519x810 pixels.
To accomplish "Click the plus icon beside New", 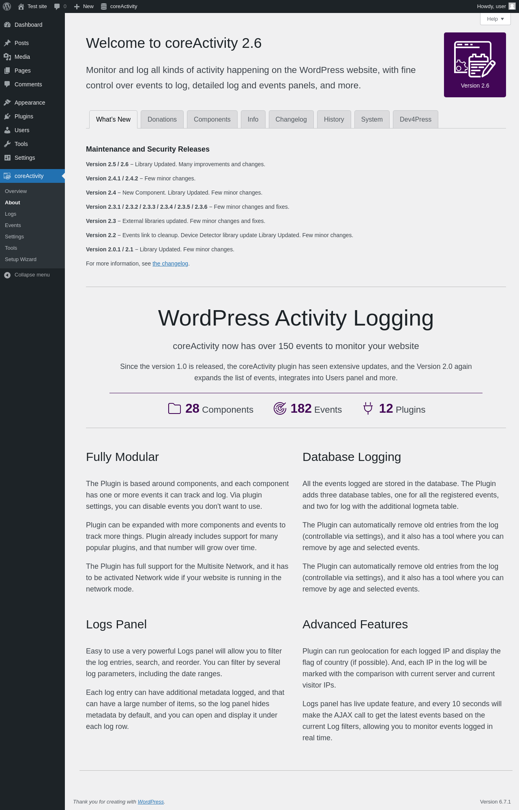I will point(77,6).
